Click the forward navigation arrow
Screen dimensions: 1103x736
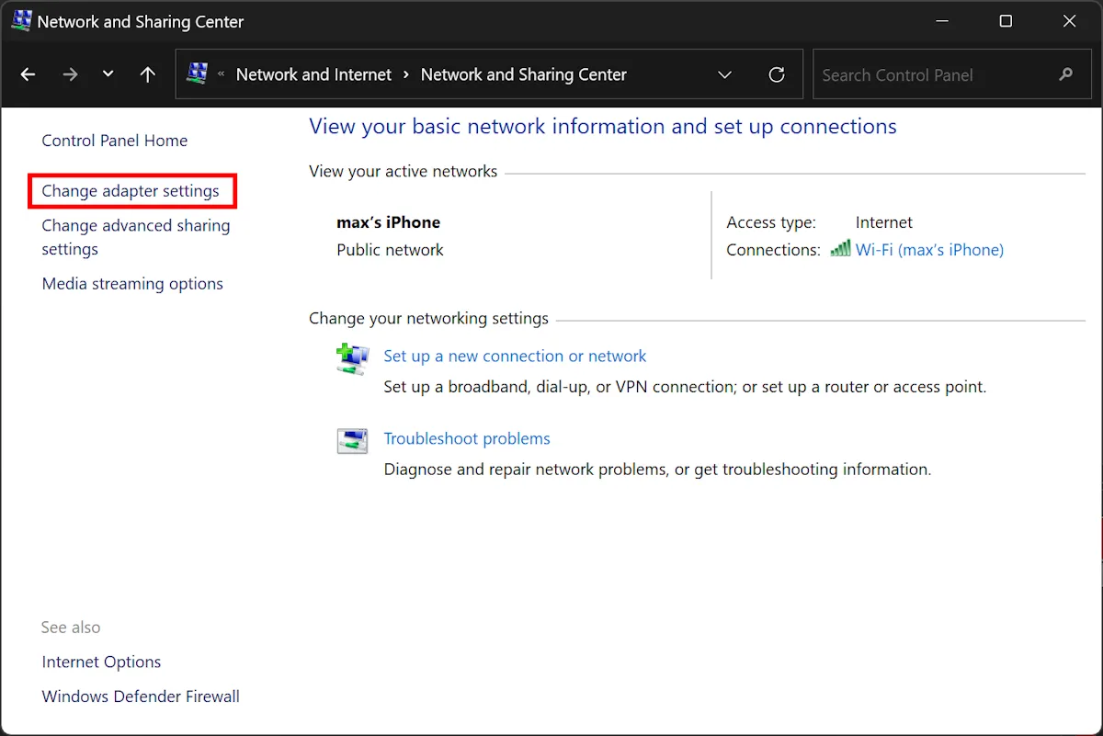point(70,74)
